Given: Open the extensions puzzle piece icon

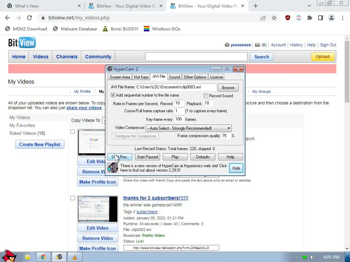Looking at the screenshot, I should 309,18.
